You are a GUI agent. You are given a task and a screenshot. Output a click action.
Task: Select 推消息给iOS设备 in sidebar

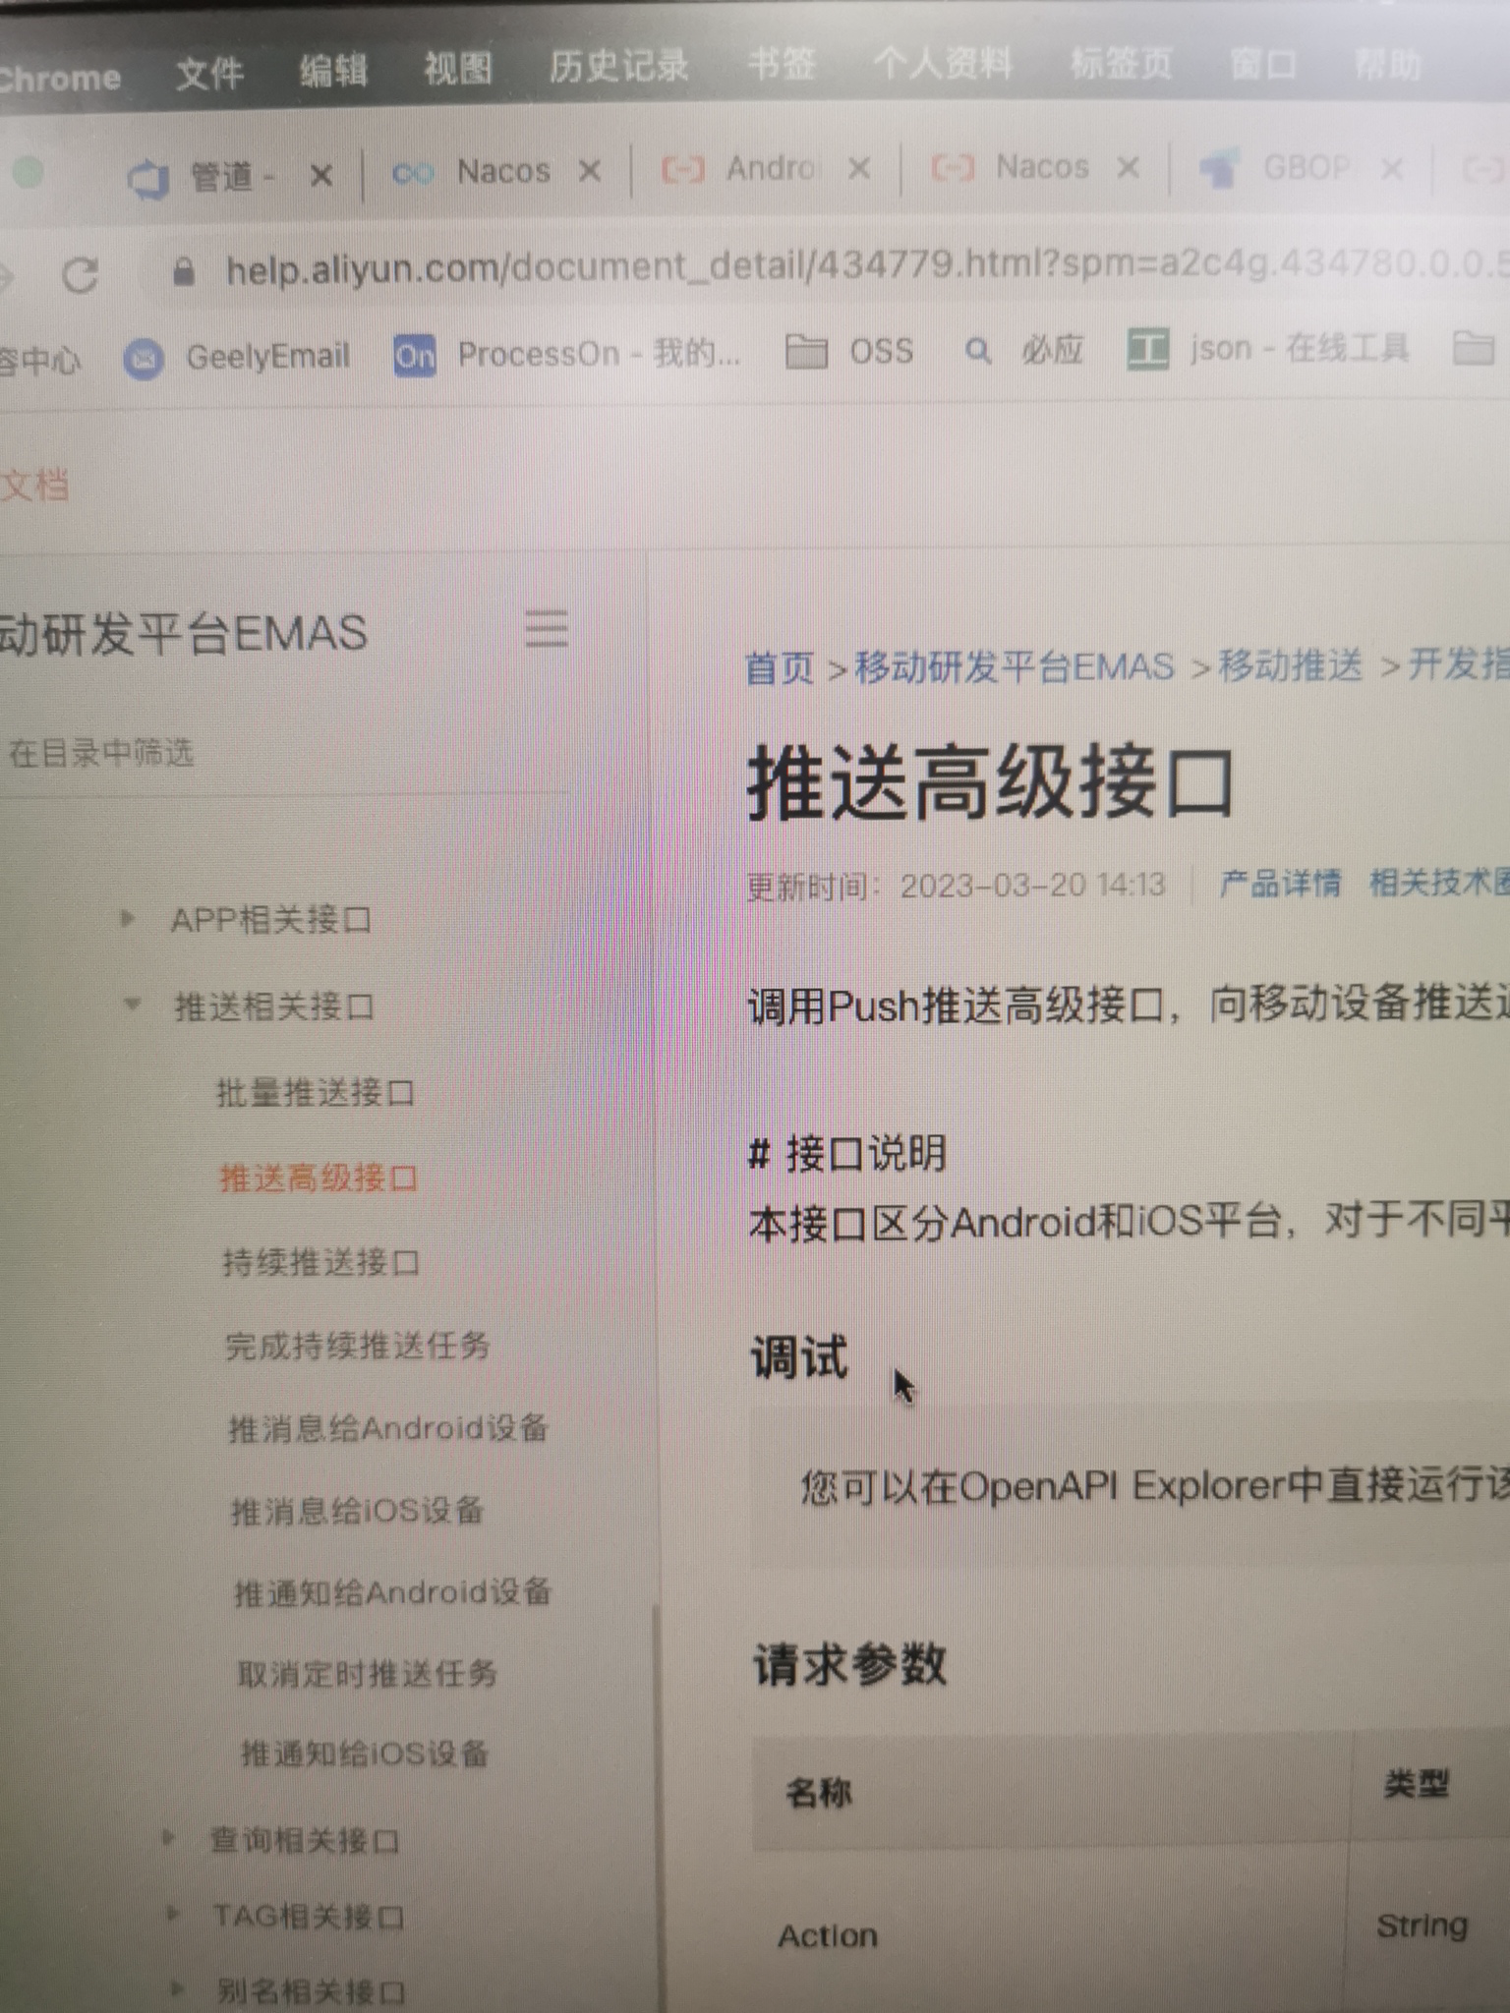pyautogui.click(x=358, y=1511)
